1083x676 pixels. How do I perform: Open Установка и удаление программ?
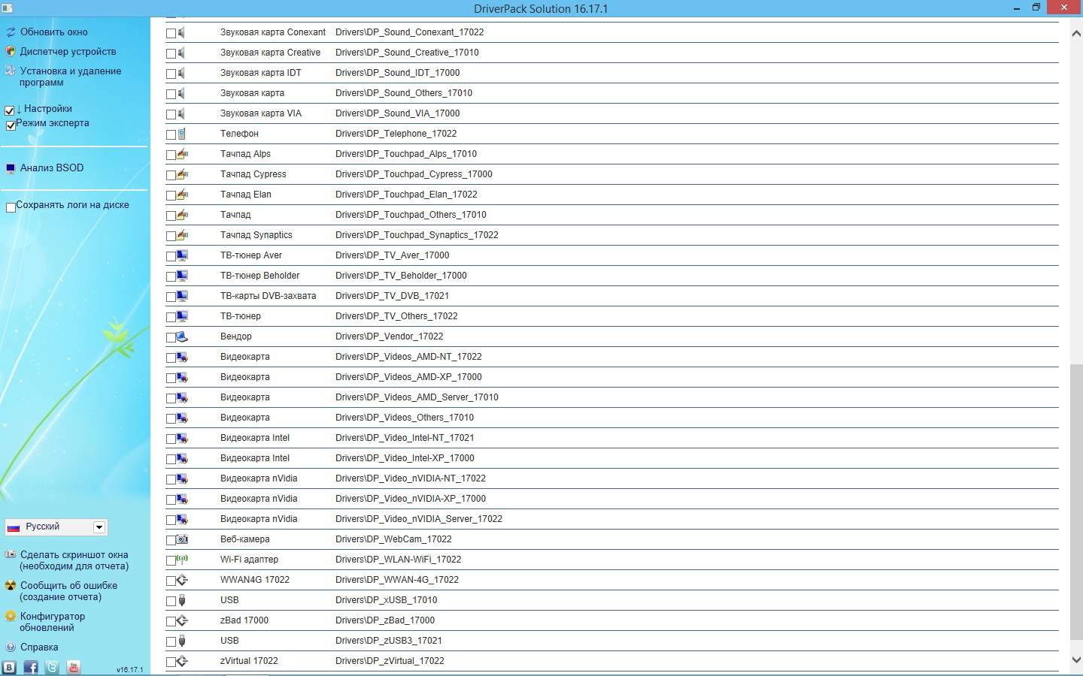[70, 77]
